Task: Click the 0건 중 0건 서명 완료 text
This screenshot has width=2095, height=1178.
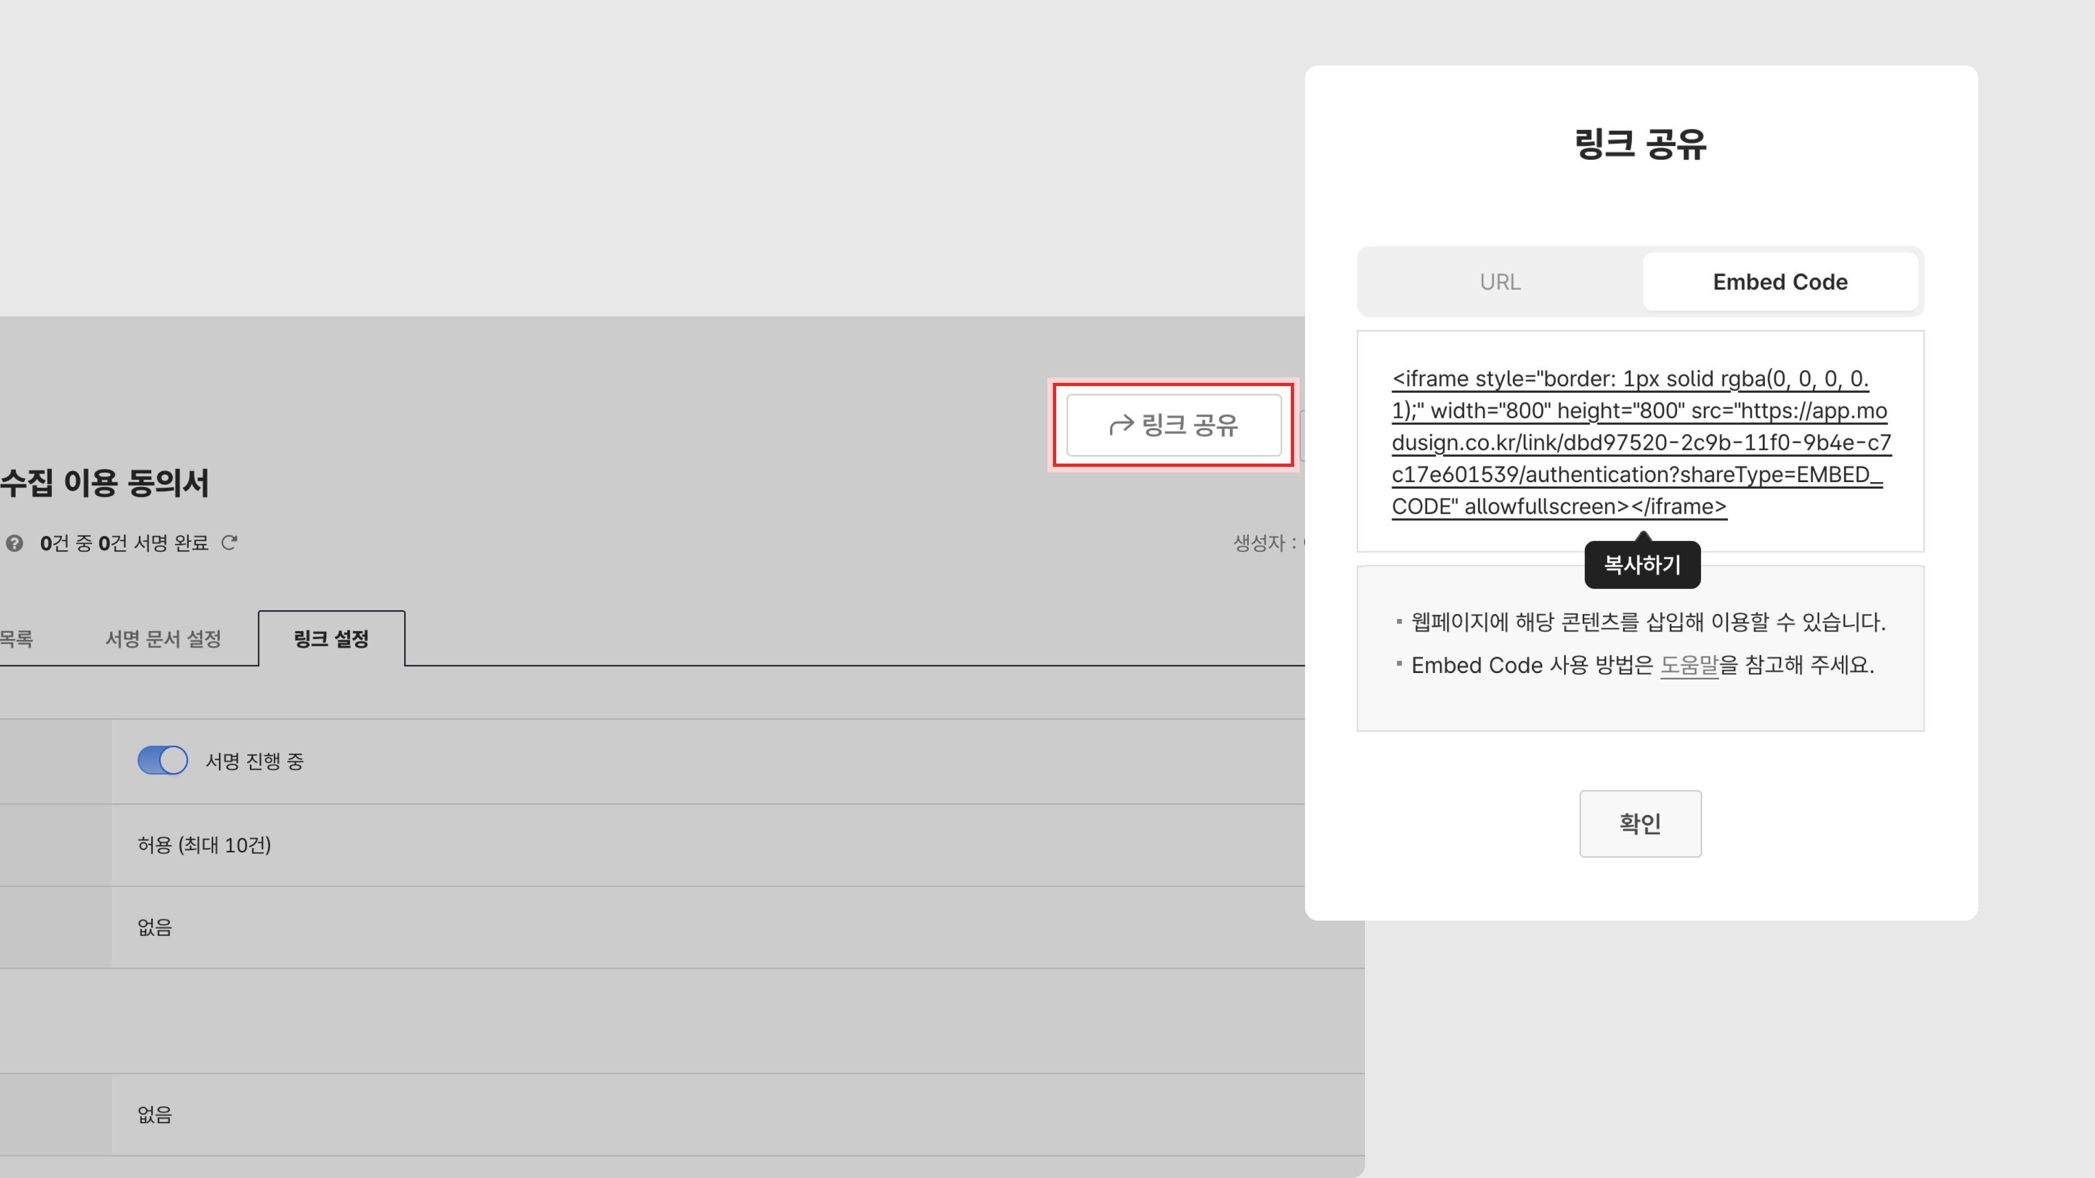Action: [x=124, y=543]
